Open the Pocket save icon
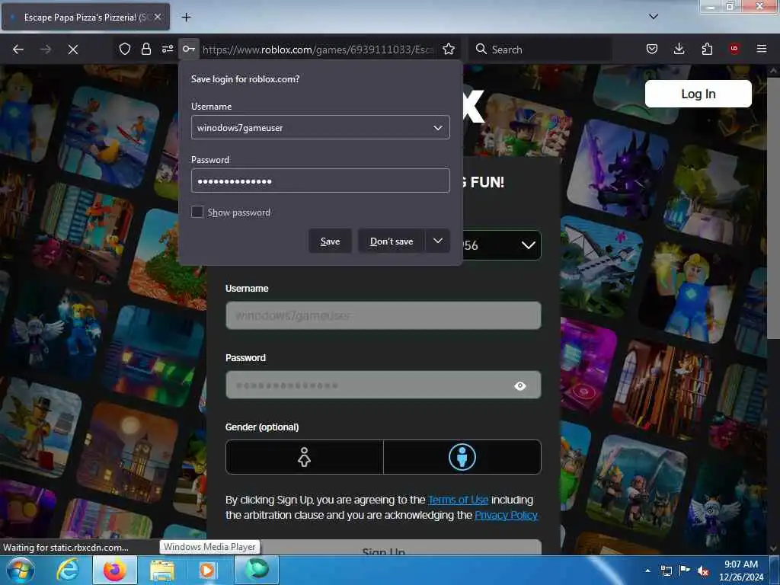Screen dimensions: 780x585 pyautogui.click(x=652, y=49)
